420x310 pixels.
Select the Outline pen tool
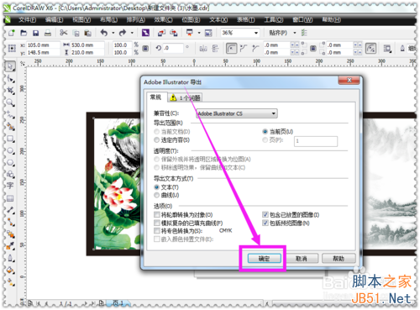10,258
